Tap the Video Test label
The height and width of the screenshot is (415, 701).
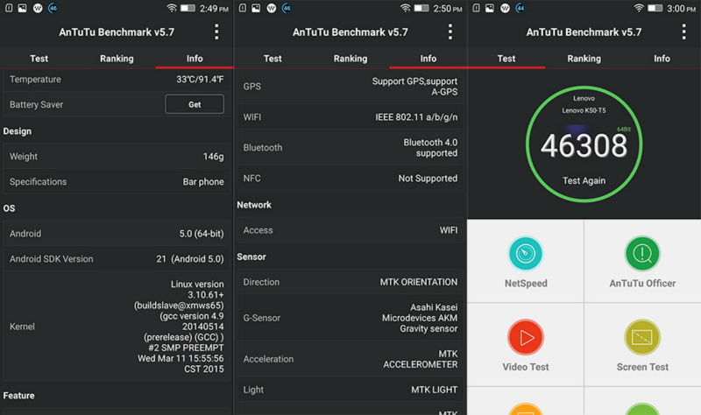pos(526,367)
